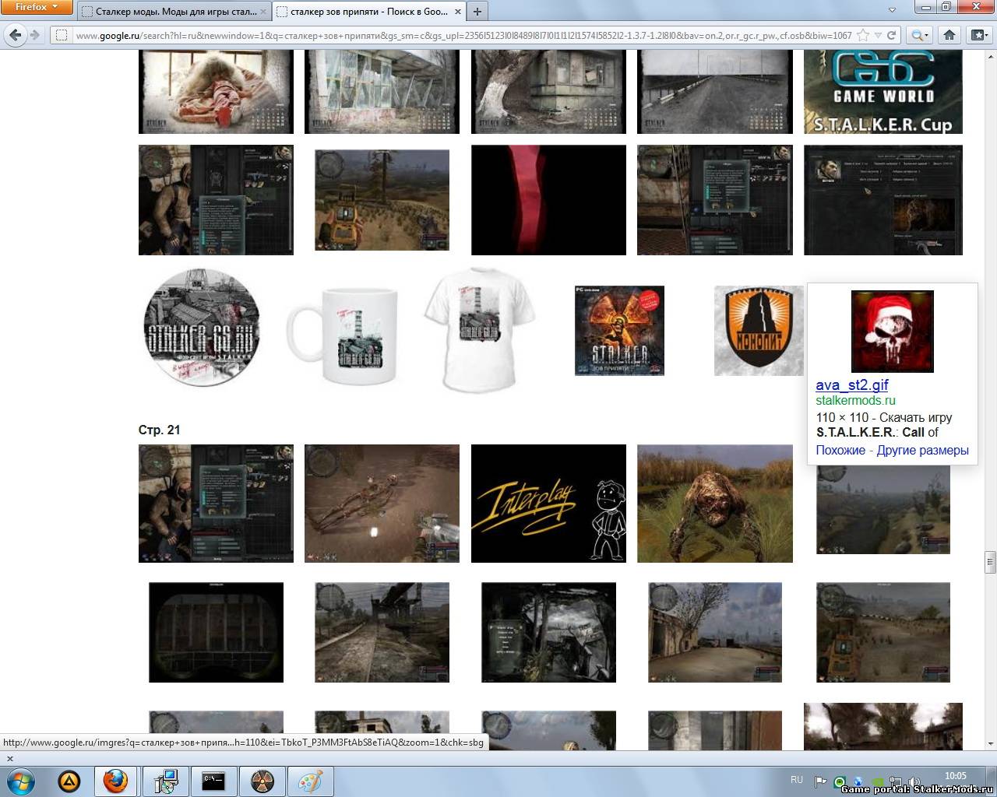Switch to Firefox from the taskbar
Screen dimensions: 997x797
[116, 781]
